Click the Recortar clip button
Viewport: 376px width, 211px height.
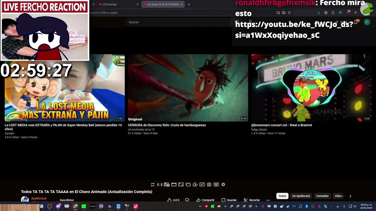point(252,200)
